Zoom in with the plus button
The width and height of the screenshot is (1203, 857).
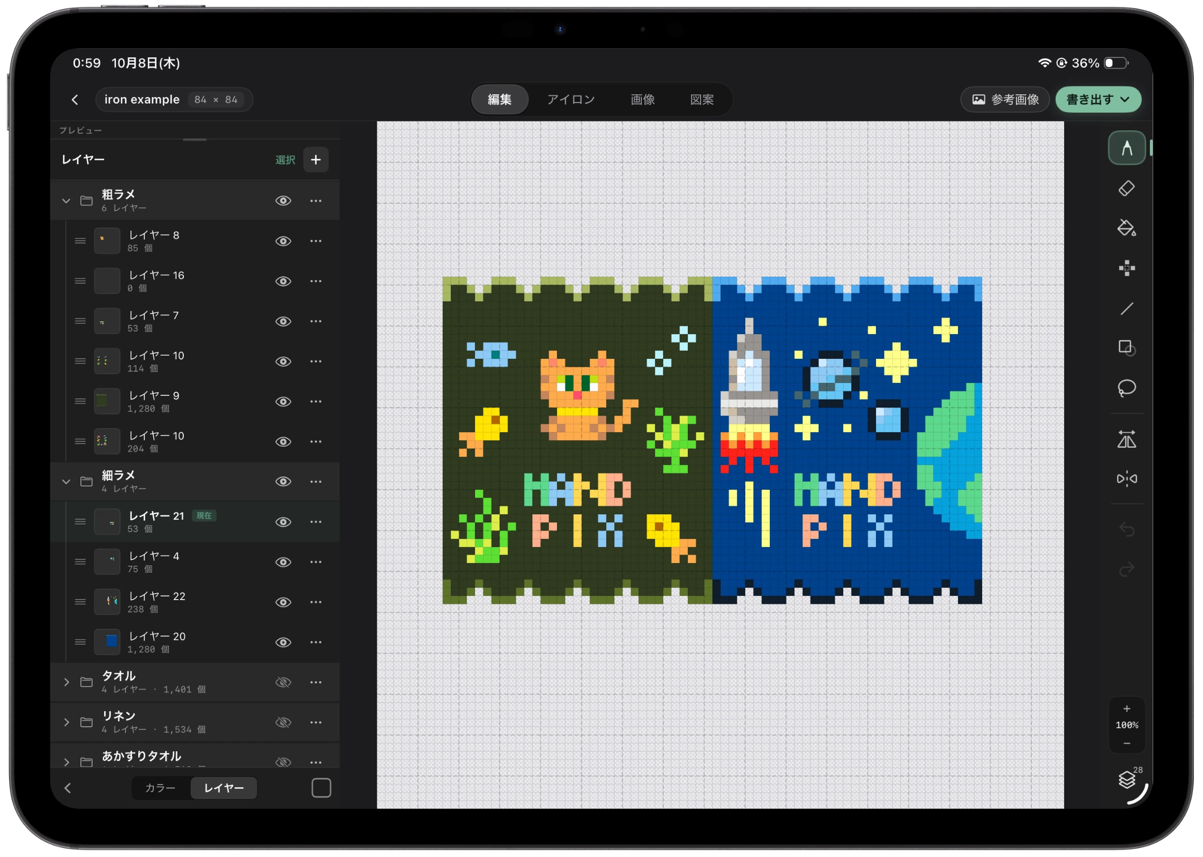1126,708
